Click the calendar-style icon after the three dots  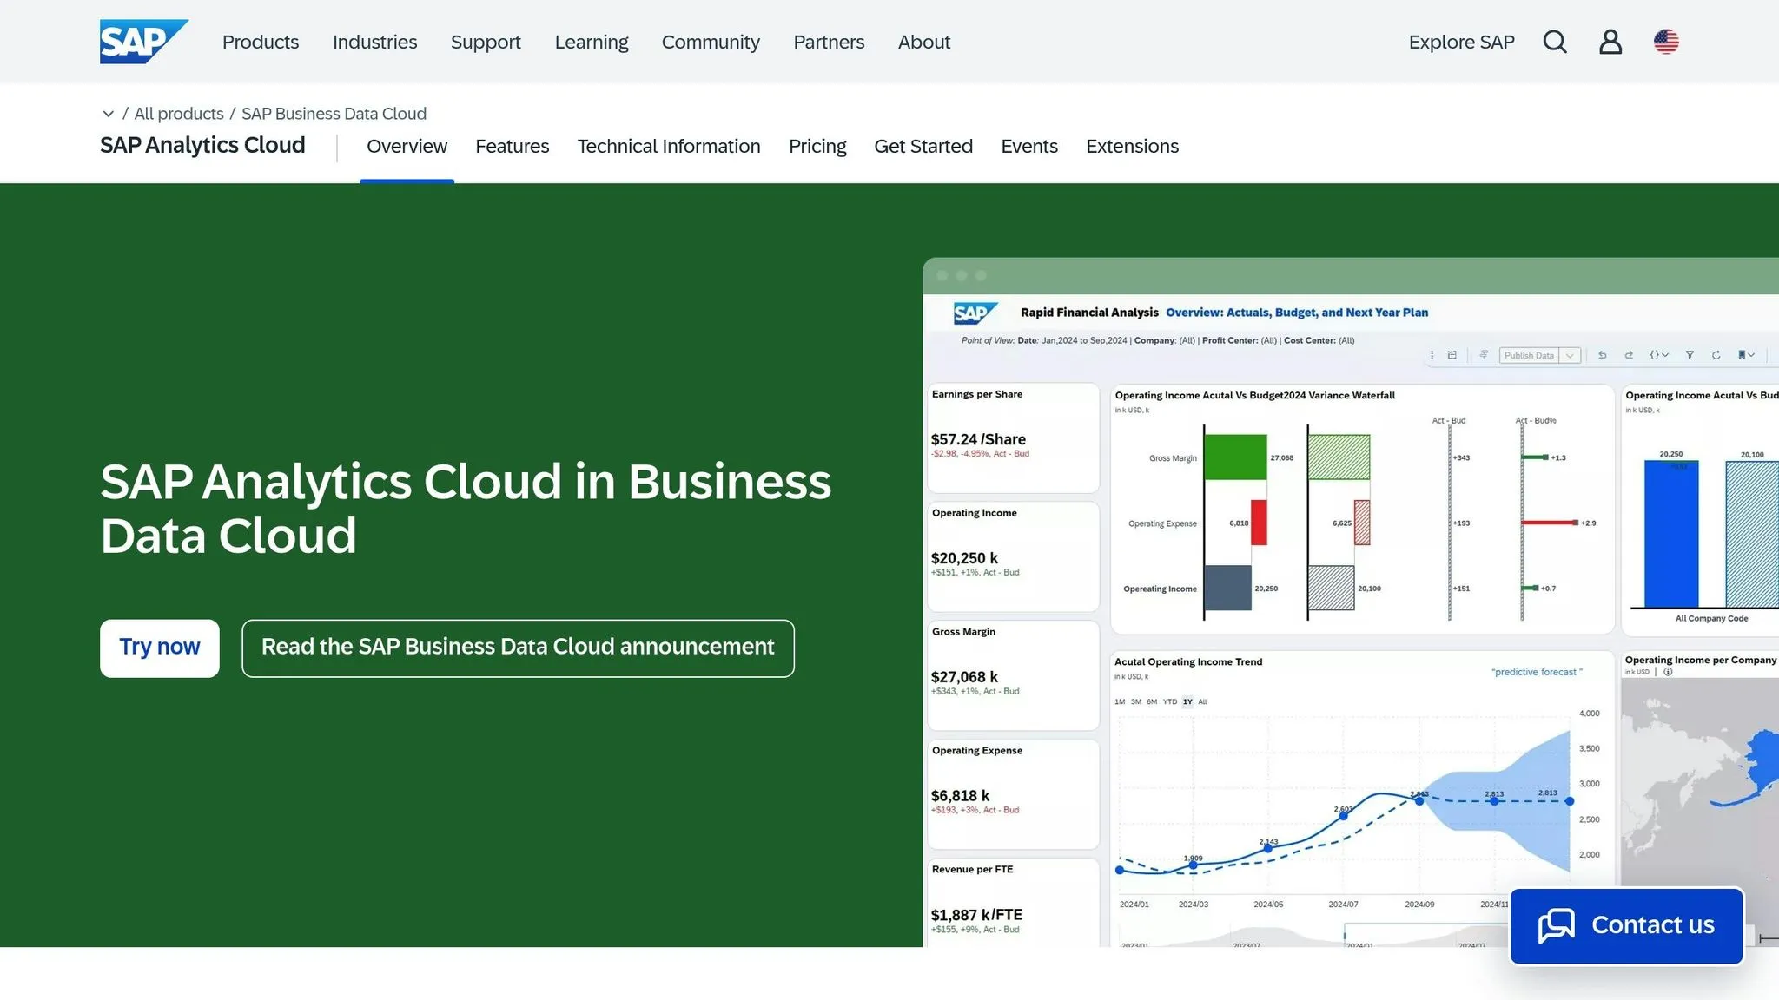[x=1452, y=355]
